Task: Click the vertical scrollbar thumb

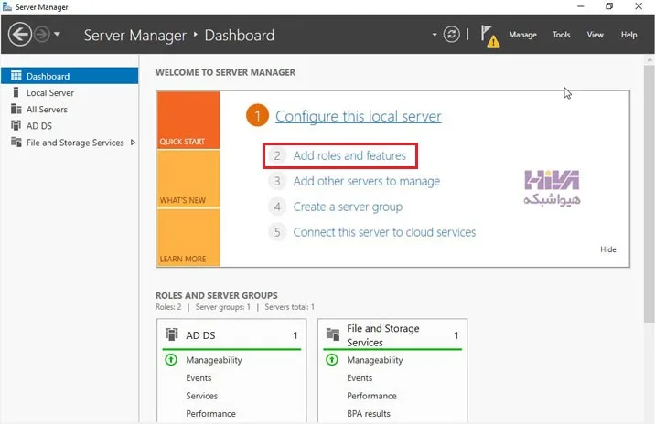Action: pos(650,194)
